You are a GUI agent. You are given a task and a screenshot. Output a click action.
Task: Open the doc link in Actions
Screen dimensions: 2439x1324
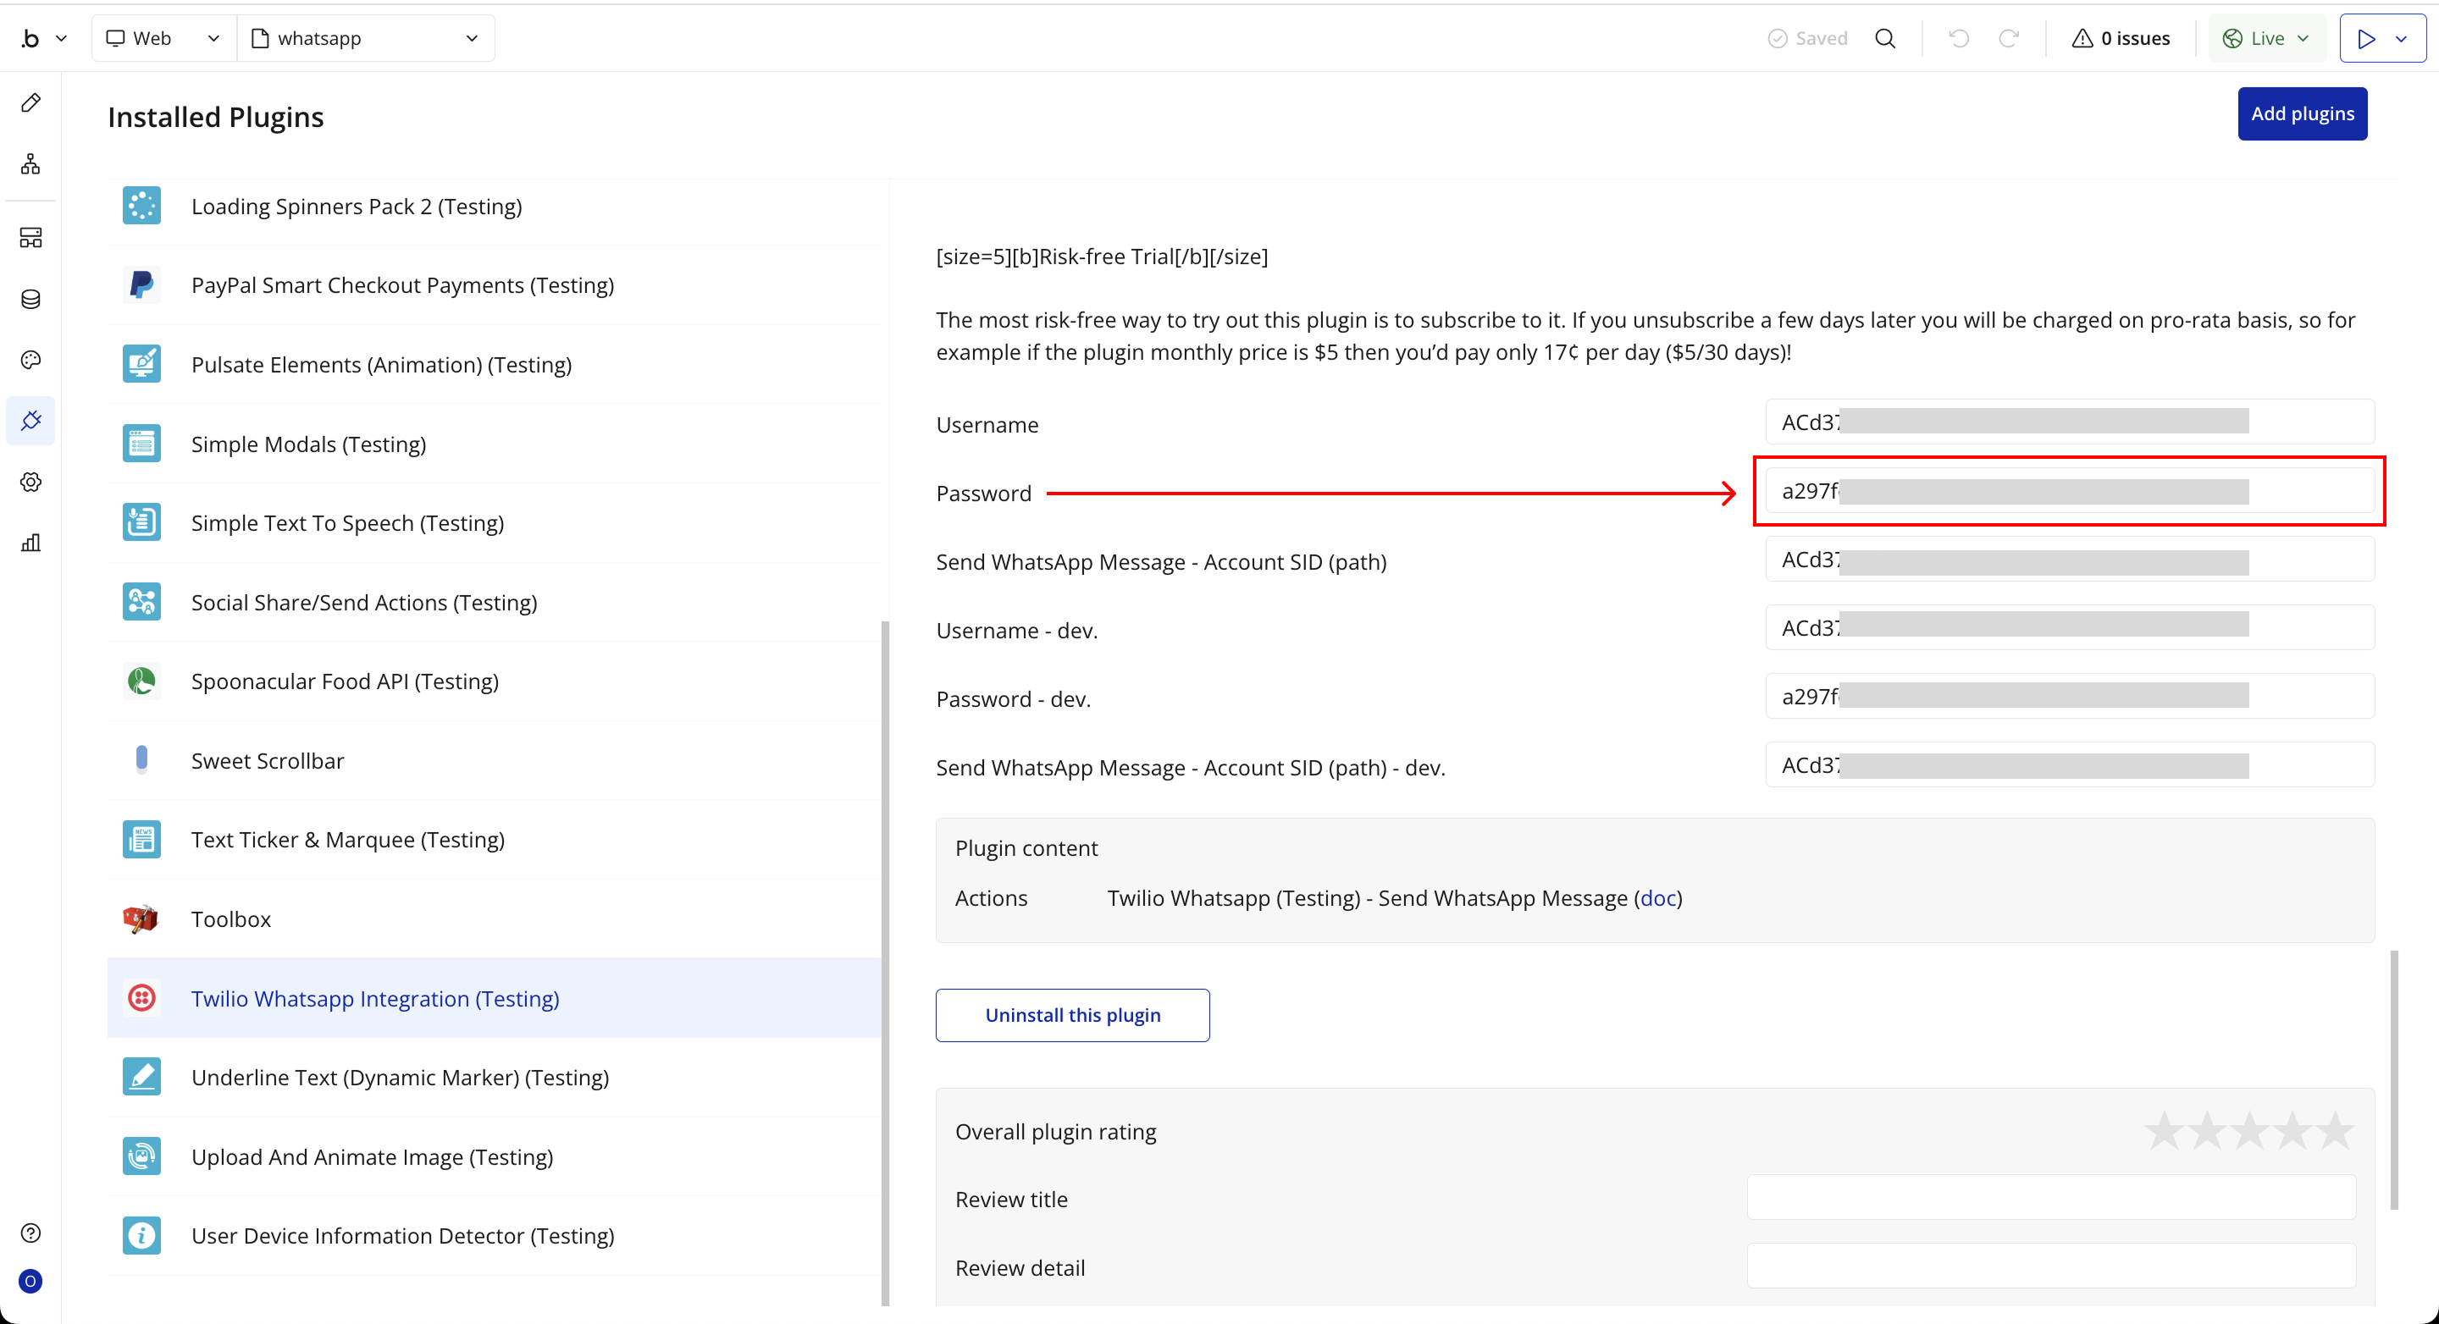coord(1657,898)
